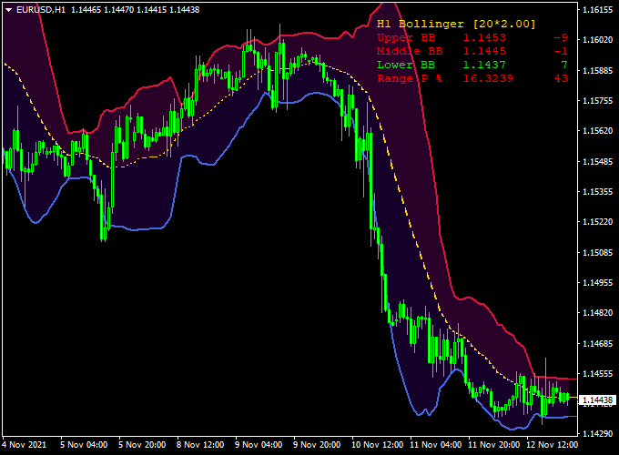Click the 1.16155 price axis label
619x455 pixels.
click(597, 10)
